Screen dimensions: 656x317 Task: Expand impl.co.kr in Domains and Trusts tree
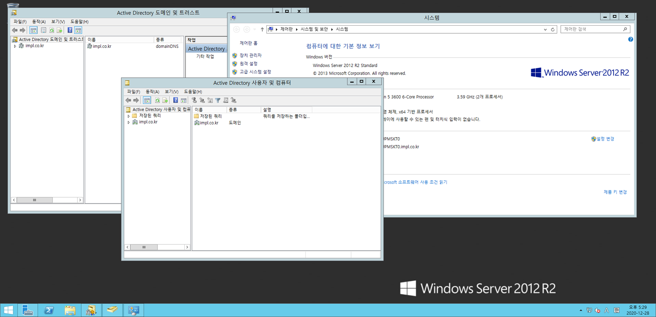(x=15, y=46)
